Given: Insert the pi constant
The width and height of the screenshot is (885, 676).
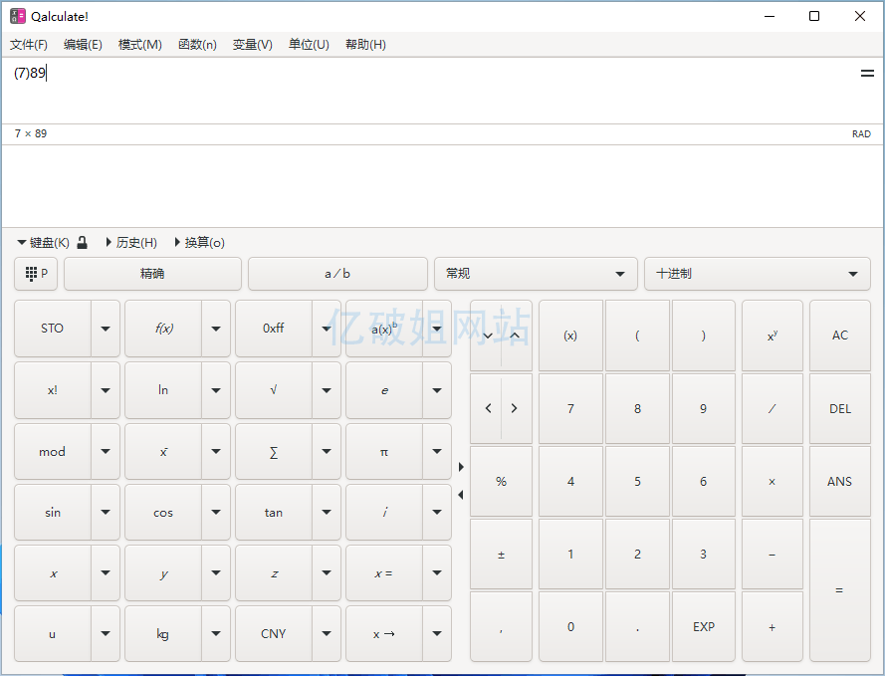Looking at the screenshot, I should (384, 452).
